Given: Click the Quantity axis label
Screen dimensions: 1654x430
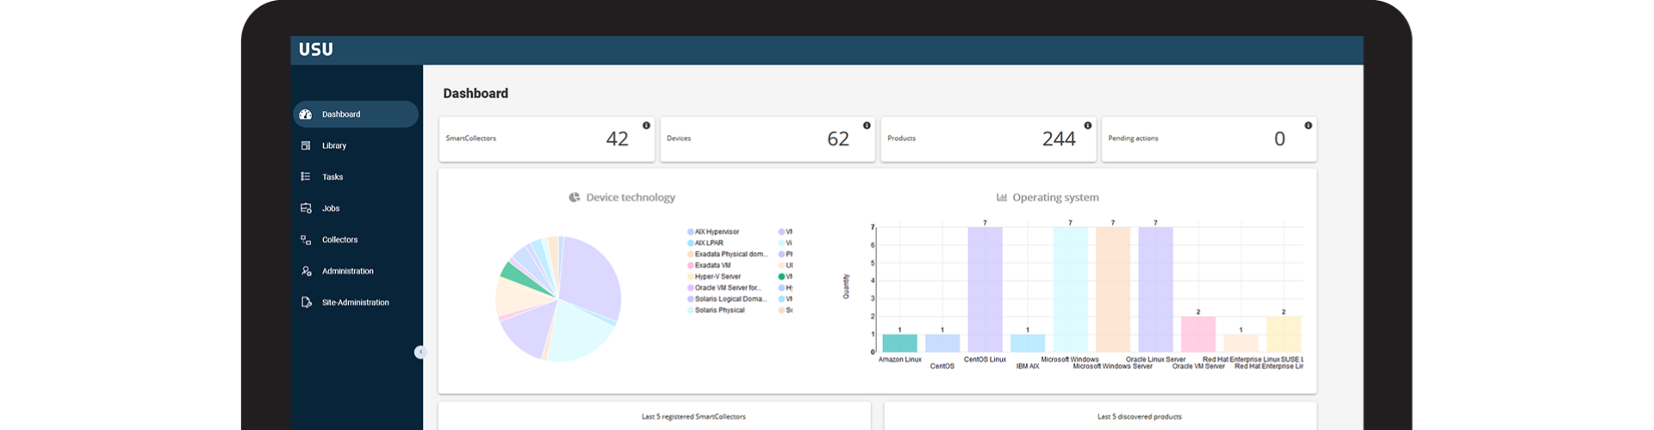Looking at the screenshot, I should 846,286.
